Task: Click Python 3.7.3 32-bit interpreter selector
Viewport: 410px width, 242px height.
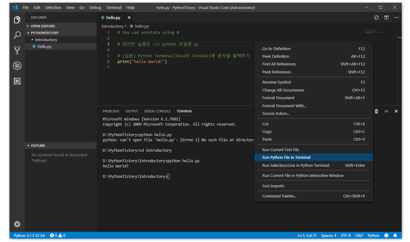Action: point(29,236)
